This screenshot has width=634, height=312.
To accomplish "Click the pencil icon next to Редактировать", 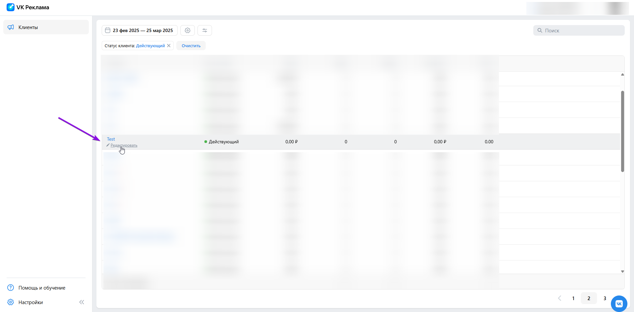I will point(108,145).
